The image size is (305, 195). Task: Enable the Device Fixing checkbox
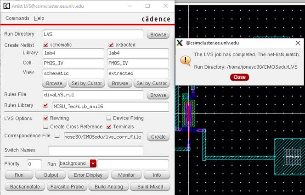pos(108,118)
